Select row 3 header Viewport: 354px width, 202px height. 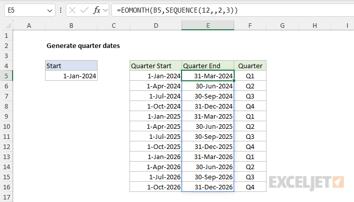[x=6, y=56]
